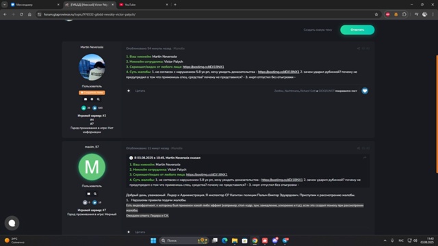Click Martin Neversole's green reputation icon

tap(83, 108)
